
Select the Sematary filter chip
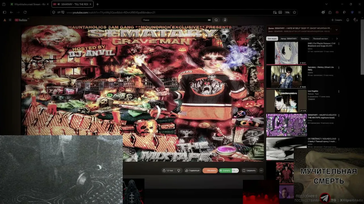pos(305,39)
